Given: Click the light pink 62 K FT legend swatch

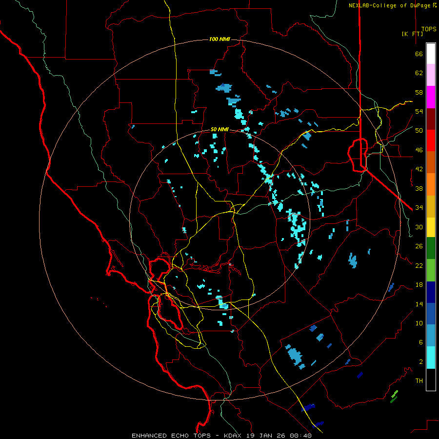Looking at the screenshot, I should [x=431, y=75].
